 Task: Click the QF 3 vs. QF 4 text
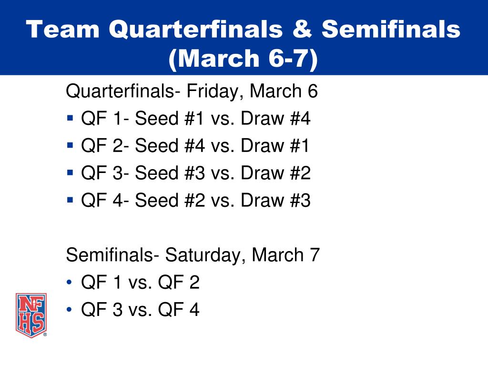[140, 309]
